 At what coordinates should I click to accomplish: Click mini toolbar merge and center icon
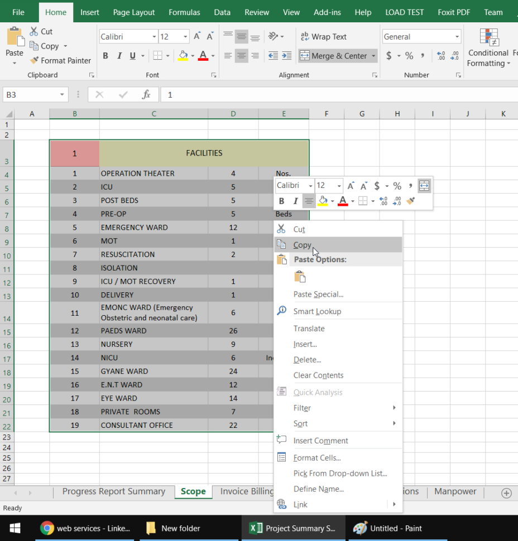424,186
